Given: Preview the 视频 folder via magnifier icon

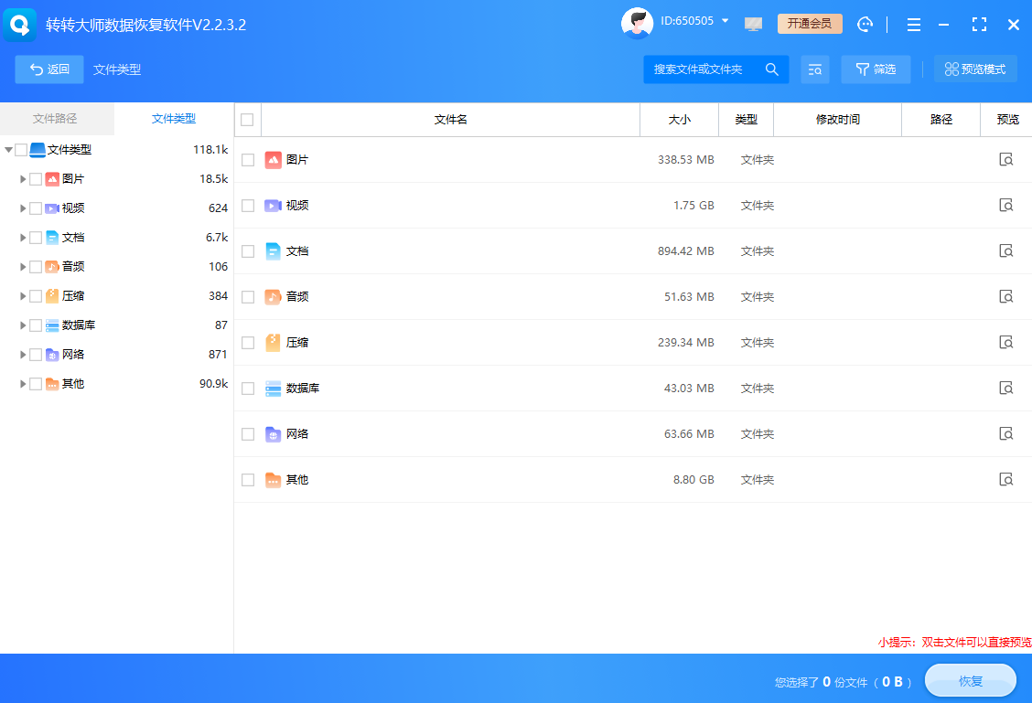Looking at the screenshot, I should [1006, 205].
